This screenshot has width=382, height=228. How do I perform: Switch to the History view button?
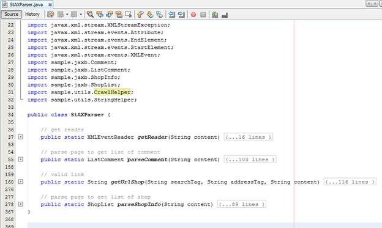click(32, 14)
